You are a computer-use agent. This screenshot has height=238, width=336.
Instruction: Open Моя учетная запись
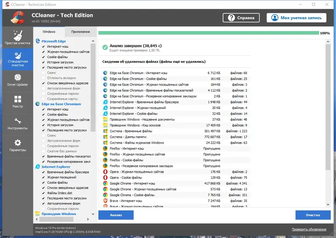(297, 18)
